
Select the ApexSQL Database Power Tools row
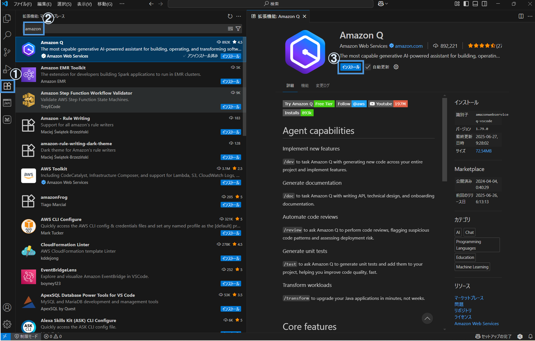(131, 302)
